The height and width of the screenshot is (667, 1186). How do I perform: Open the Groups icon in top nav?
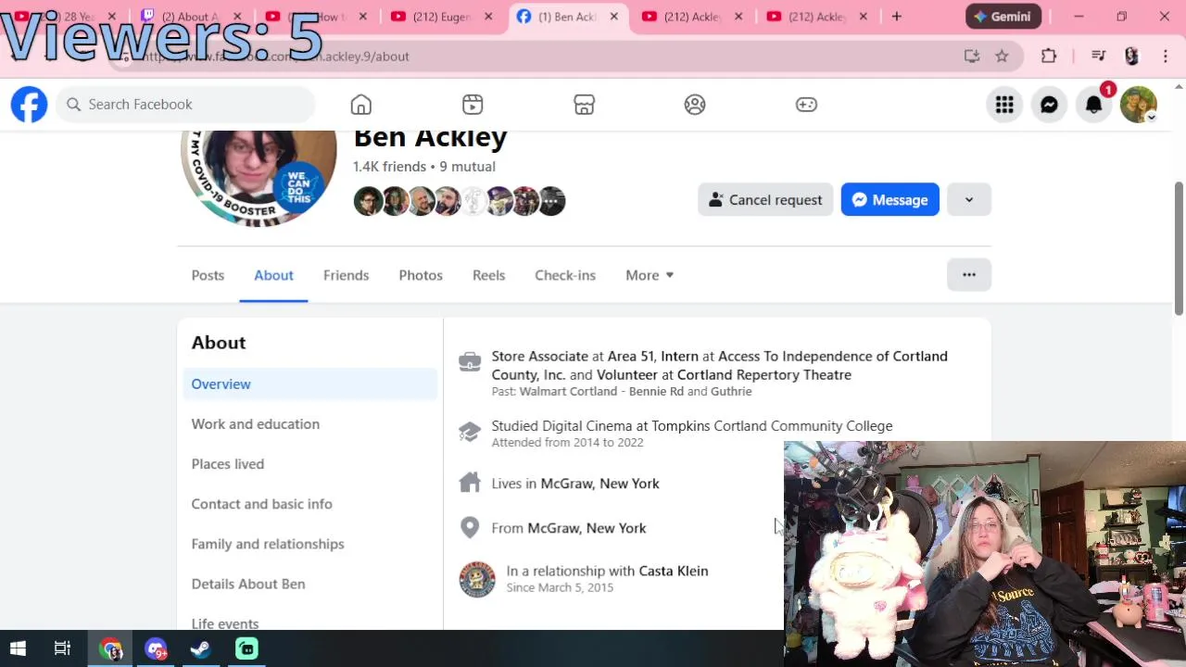click(695, 105)
